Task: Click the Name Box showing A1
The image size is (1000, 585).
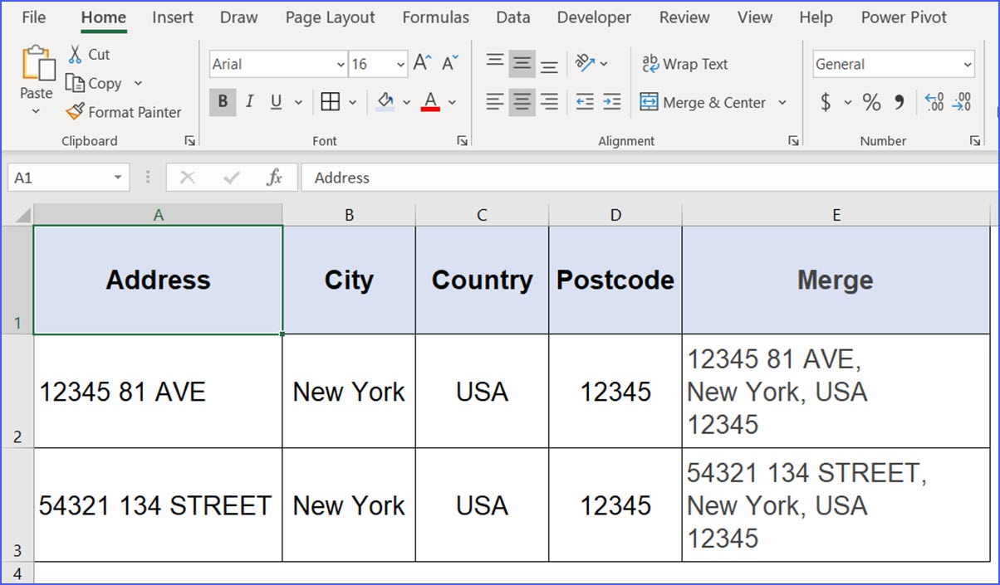Action: 58,178
